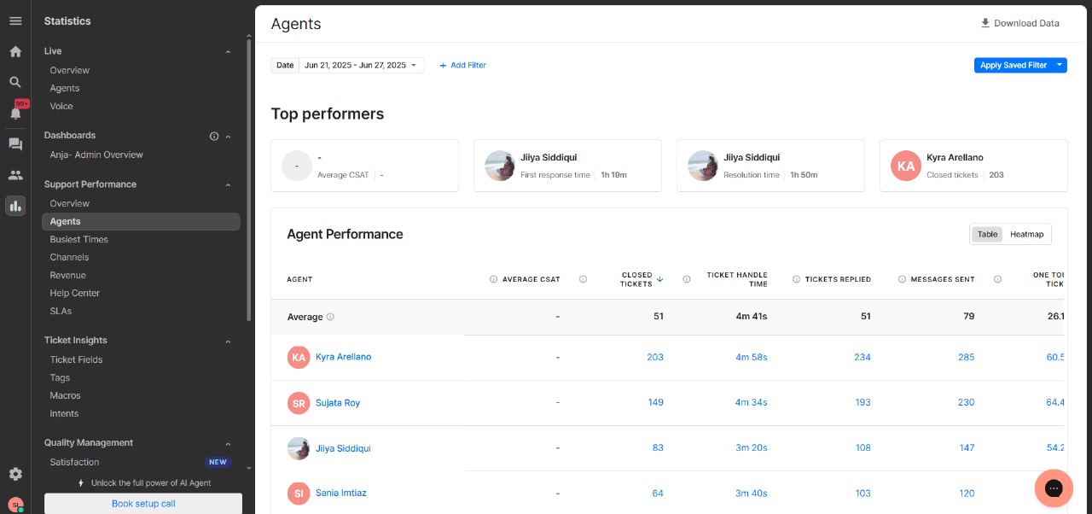
Task: Open the tickets chat bubble icon
Action: click(x=15, y=144)
